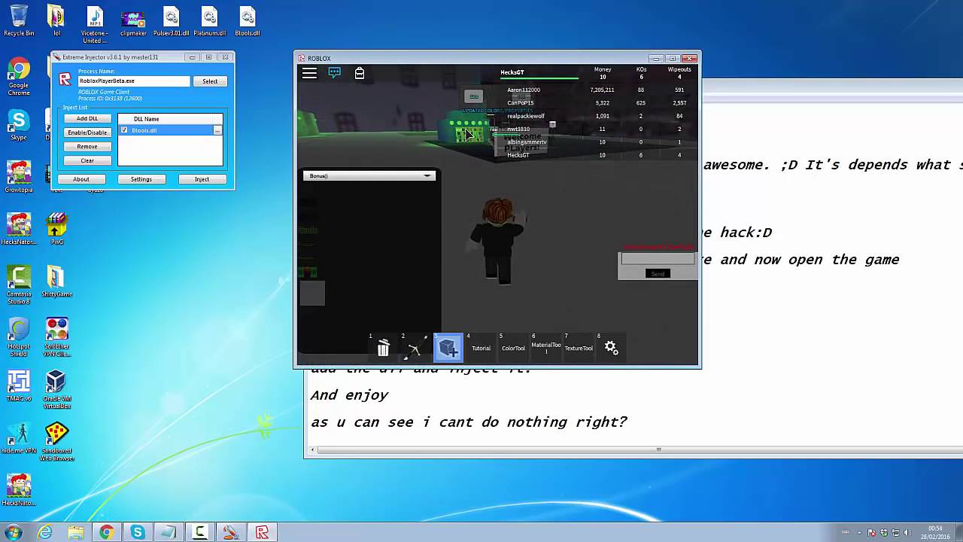Screen dimensions: 963x542
Task: Expand the Bonus() dropdown in Roblox
Action: (369, 175)
